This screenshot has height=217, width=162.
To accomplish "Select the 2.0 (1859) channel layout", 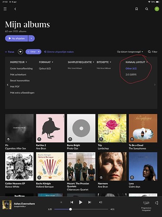I will (131, 75).
